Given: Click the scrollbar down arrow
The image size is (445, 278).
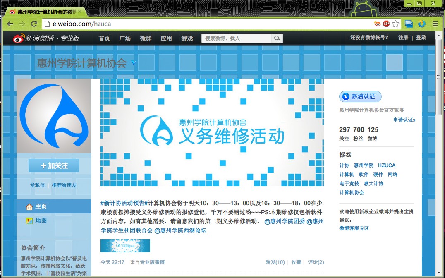Looking at the screenshot, I should click(438, 273).
